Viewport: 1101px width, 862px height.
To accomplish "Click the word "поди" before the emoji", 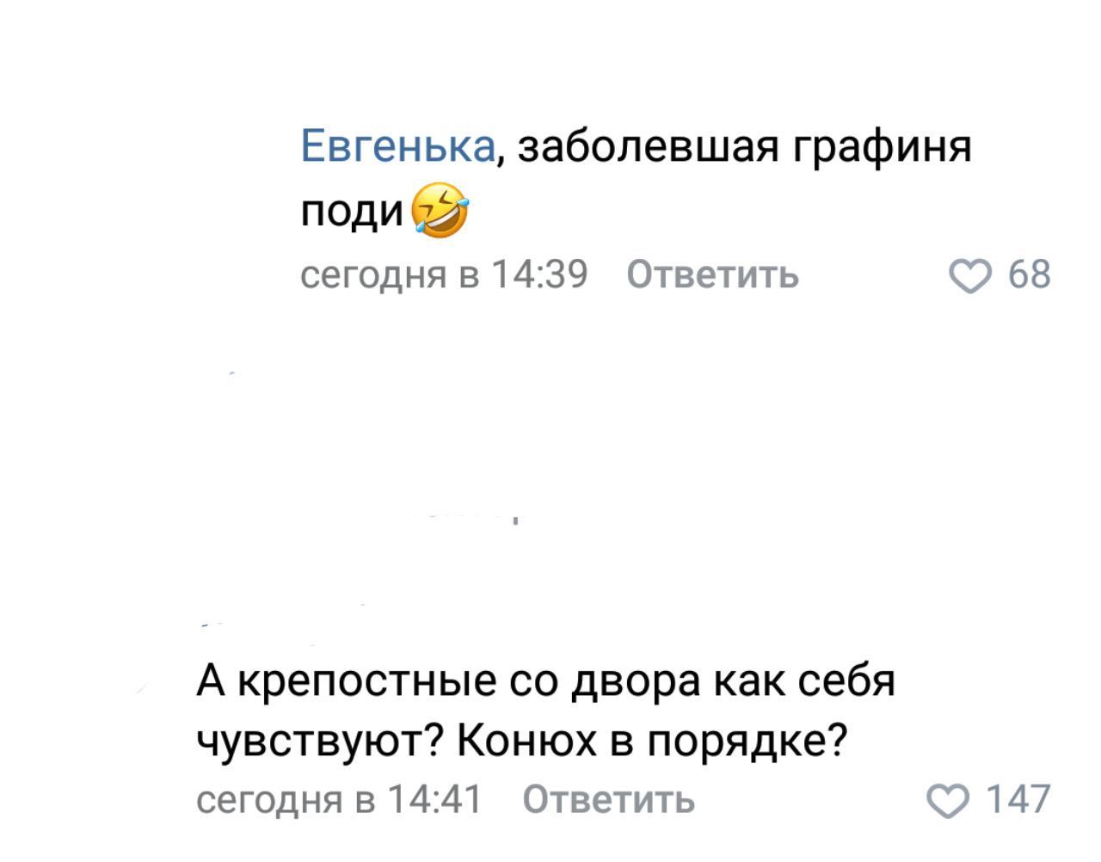I will coord(352,212).
